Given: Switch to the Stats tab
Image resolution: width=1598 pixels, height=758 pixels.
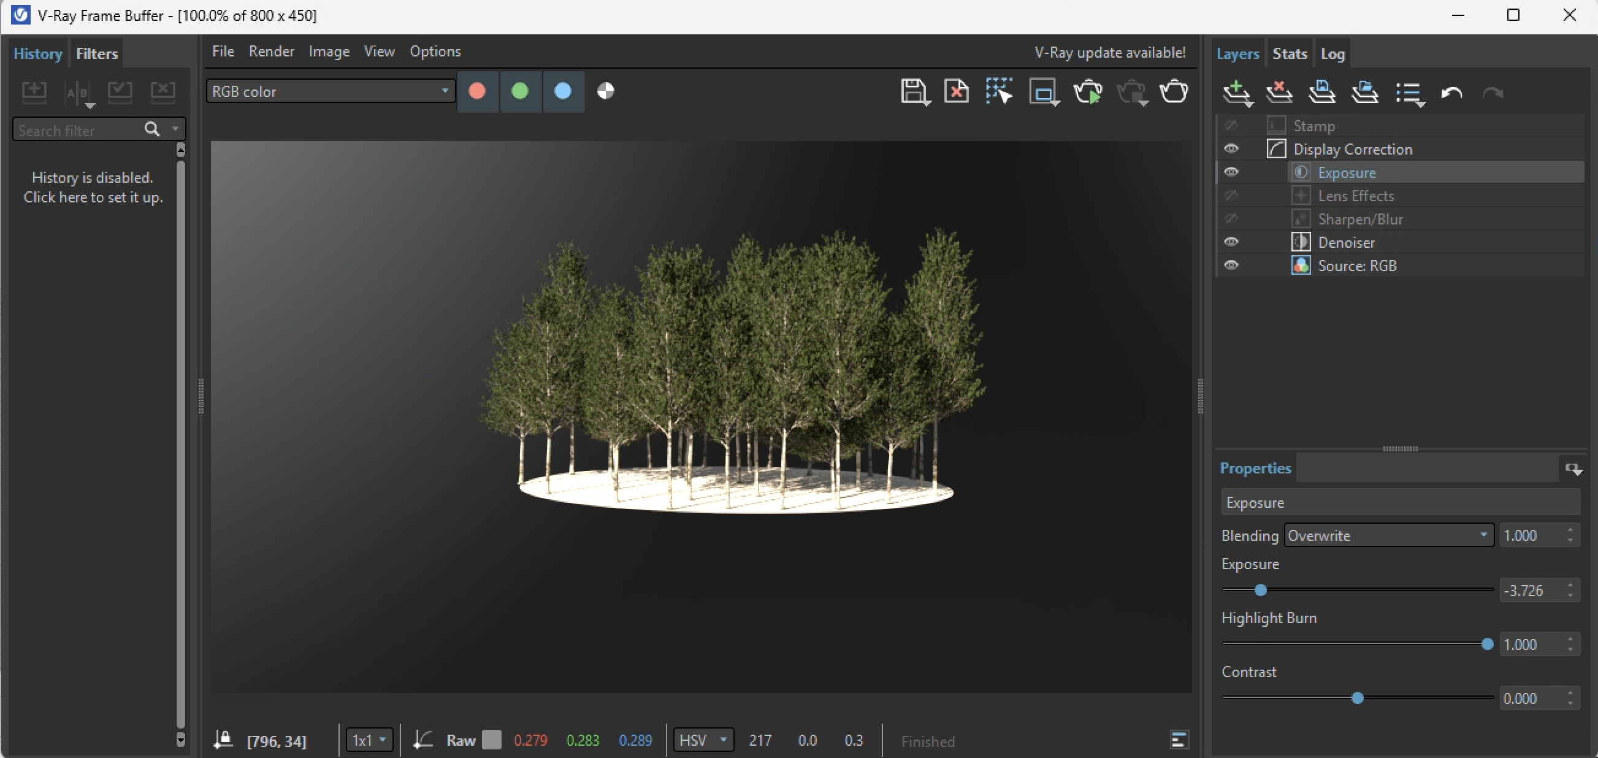Looking at the screenshot, I should 1289,54.
